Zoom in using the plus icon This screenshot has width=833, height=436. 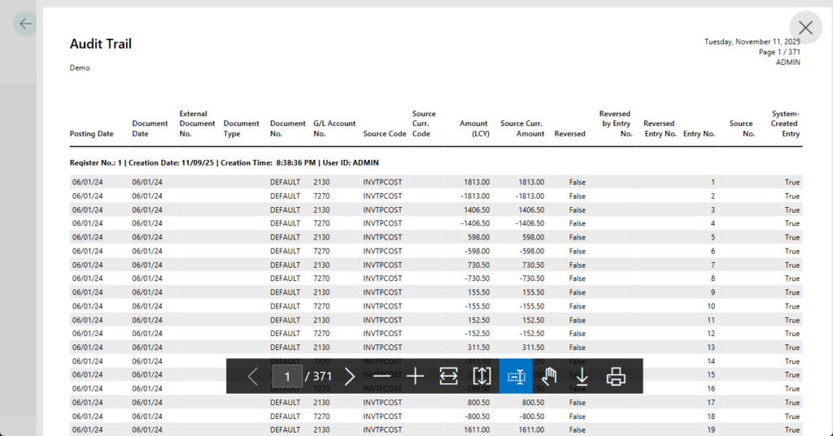pos(416,377)
